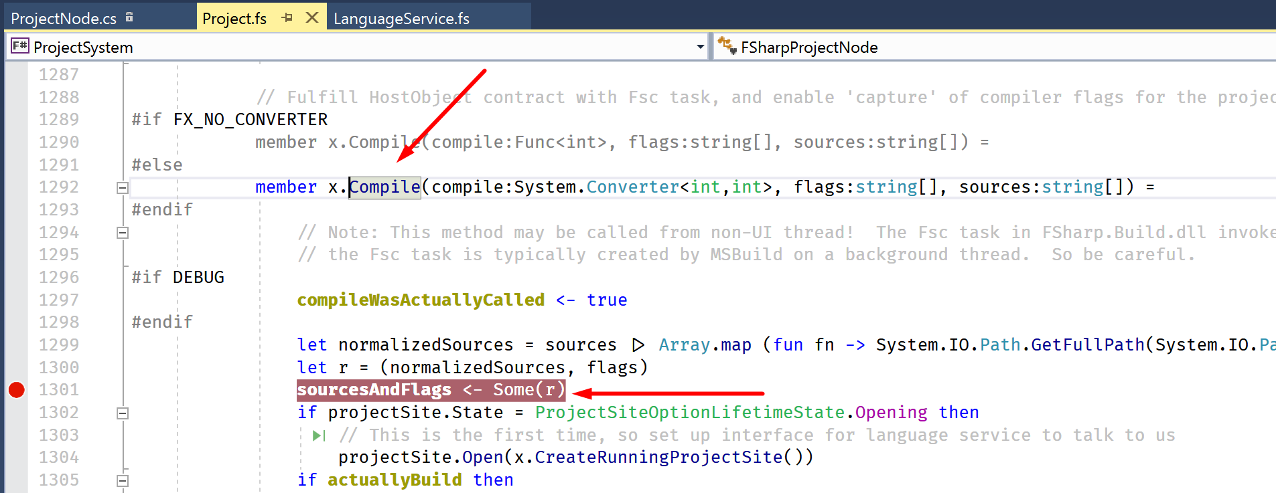
Task: Collapse the outline region at line 1302
Action: (x=123, y=413)
